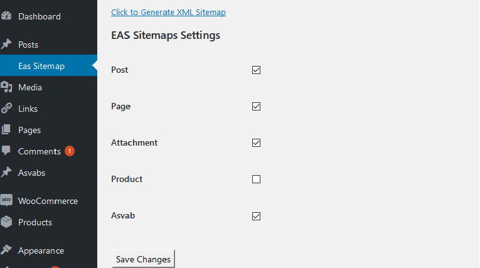Click the Asvabs pushpin icon
Screen dimensions: 480x268
6,173
